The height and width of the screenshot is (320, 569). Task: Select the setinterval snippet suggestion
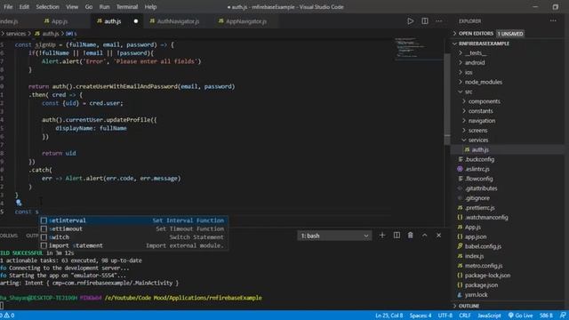coord(133,220)
